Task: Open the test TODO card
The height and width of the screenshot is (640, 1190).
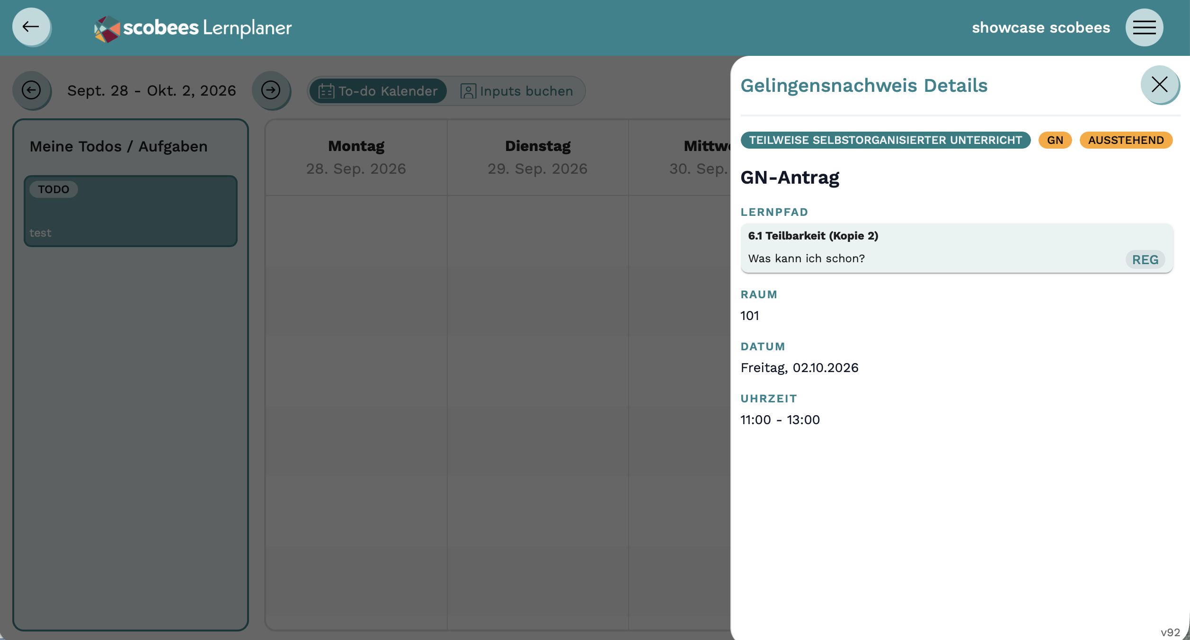Action: tap(131, 211)
